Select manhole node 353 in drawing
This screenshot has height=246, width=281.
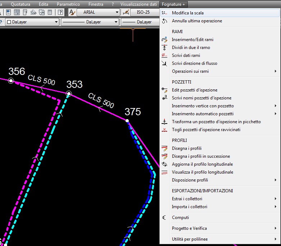tap(69, 94)
